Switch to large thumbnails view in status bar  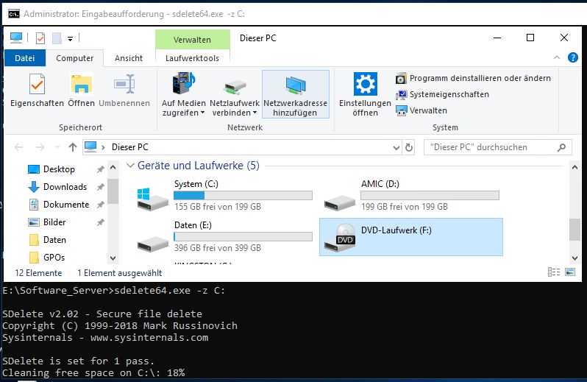point(569,272)
